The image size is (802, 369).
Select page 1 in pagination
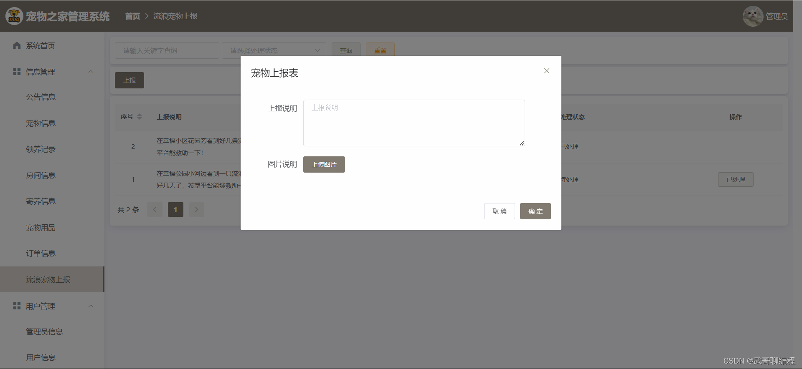(x=175, y=209)
